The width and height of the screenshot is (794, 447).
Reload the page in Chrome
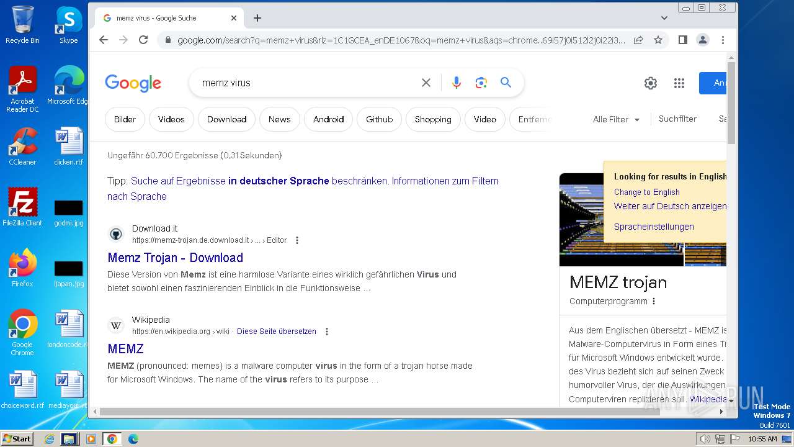143,40
